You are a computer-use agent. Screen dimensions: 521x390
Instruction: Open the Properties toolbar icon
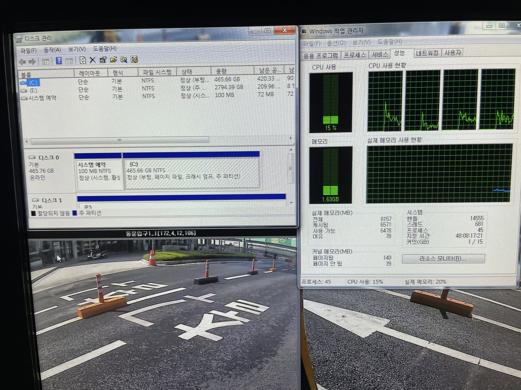pos(103,60)
